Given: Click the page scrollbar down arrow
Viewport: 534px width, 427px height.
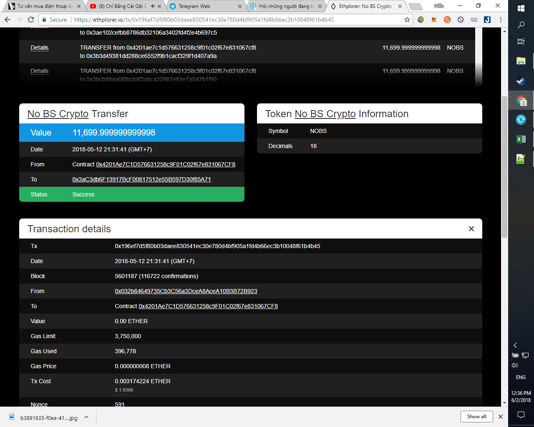Looking at the screenshot, I should pyautogui.click(x=505, y=403).
